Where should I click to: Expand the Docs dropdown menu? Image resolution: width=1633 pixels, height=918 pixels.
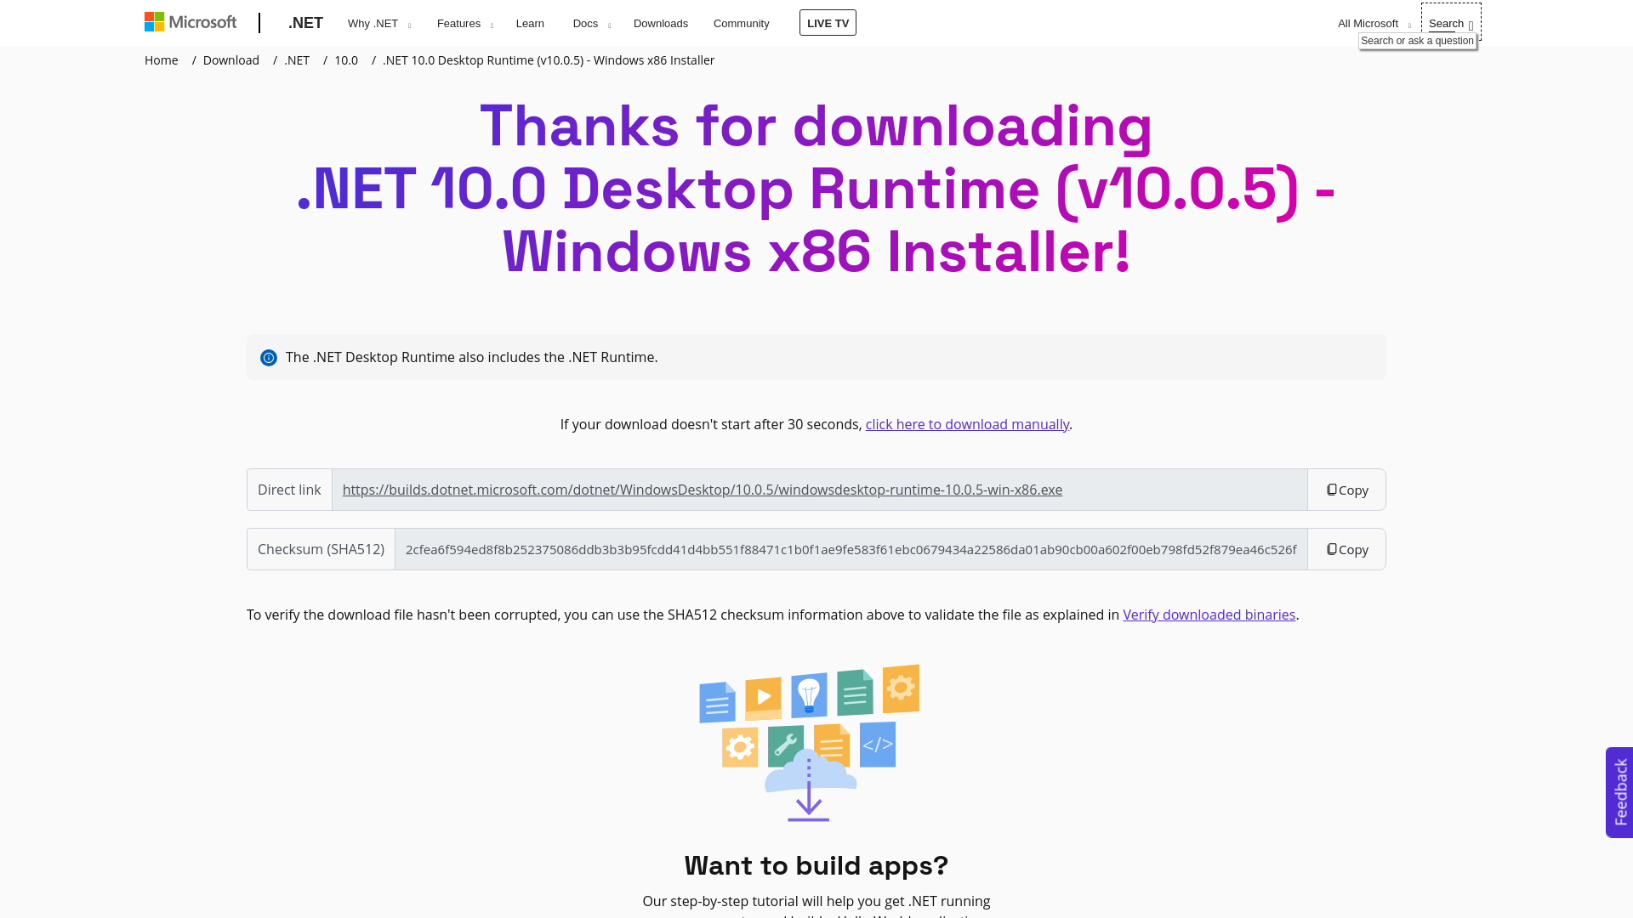point(592,23)
